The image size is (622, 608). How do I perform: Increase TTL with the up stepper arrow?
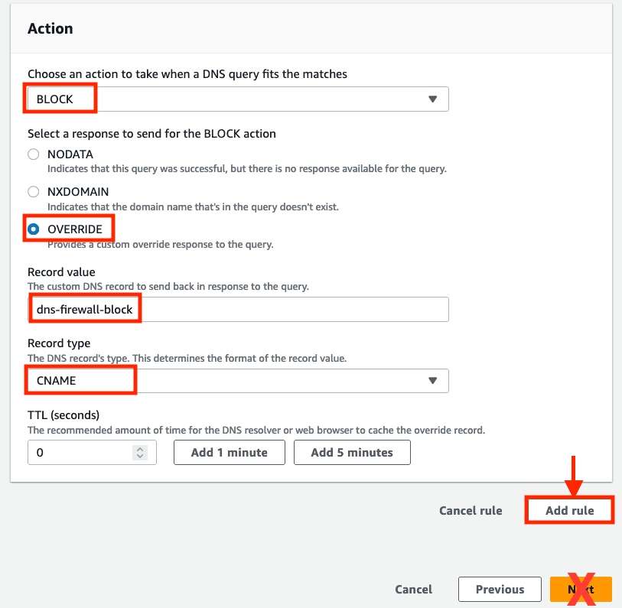tap(140, 449)
